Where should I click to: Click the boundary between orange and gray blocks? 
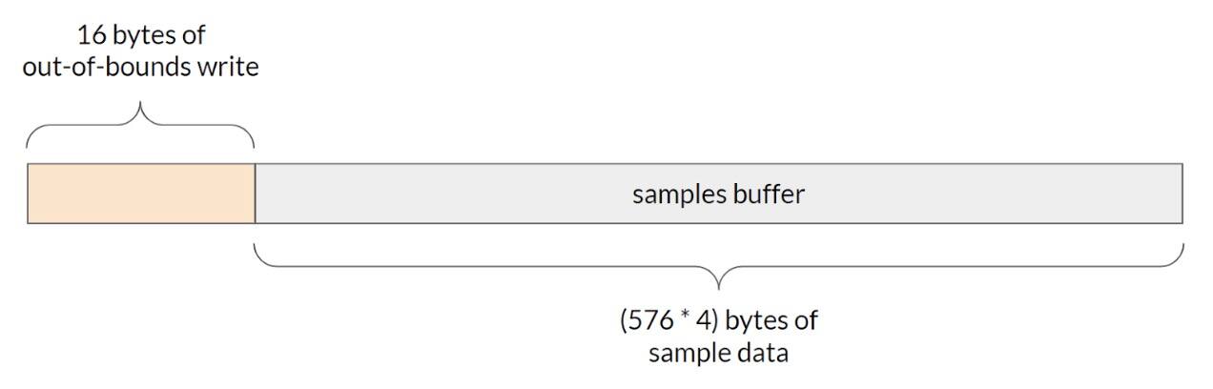[255, 194]
